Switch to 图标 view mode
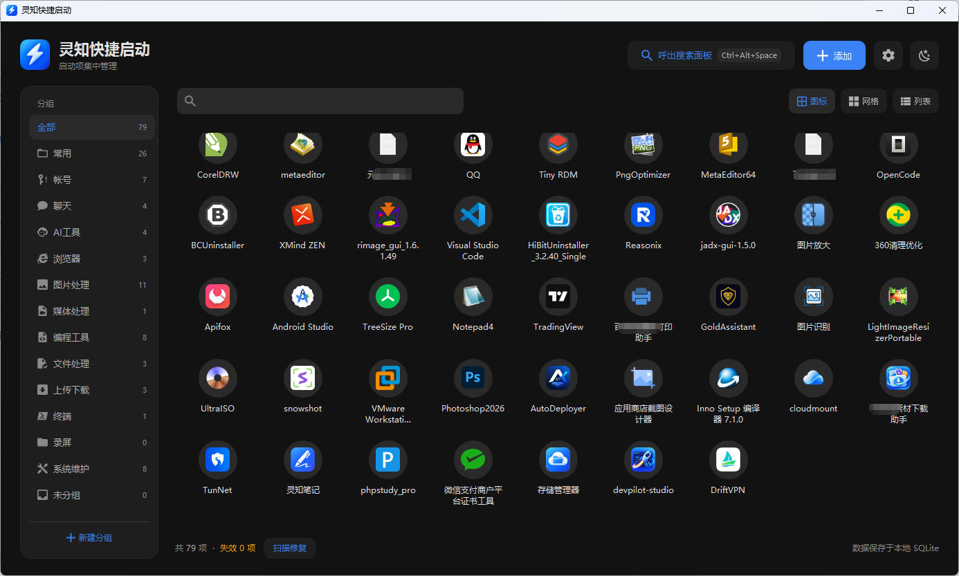The height and width of the screenshot is (576, 959). [x=812, y=101]
